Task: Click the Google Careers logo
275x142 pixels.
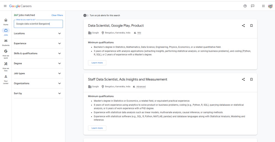Action: click(x=20, y=6)
